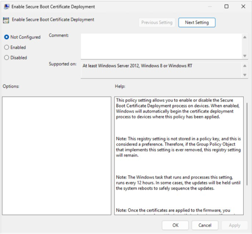Click the policy icon in the title bar

point(6,6)
